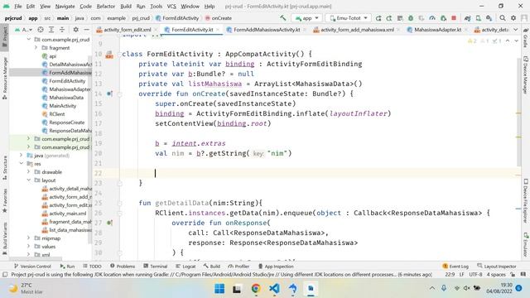Open the Terminal tool window
The image size is (530, 298).
(x=156, y=267)
